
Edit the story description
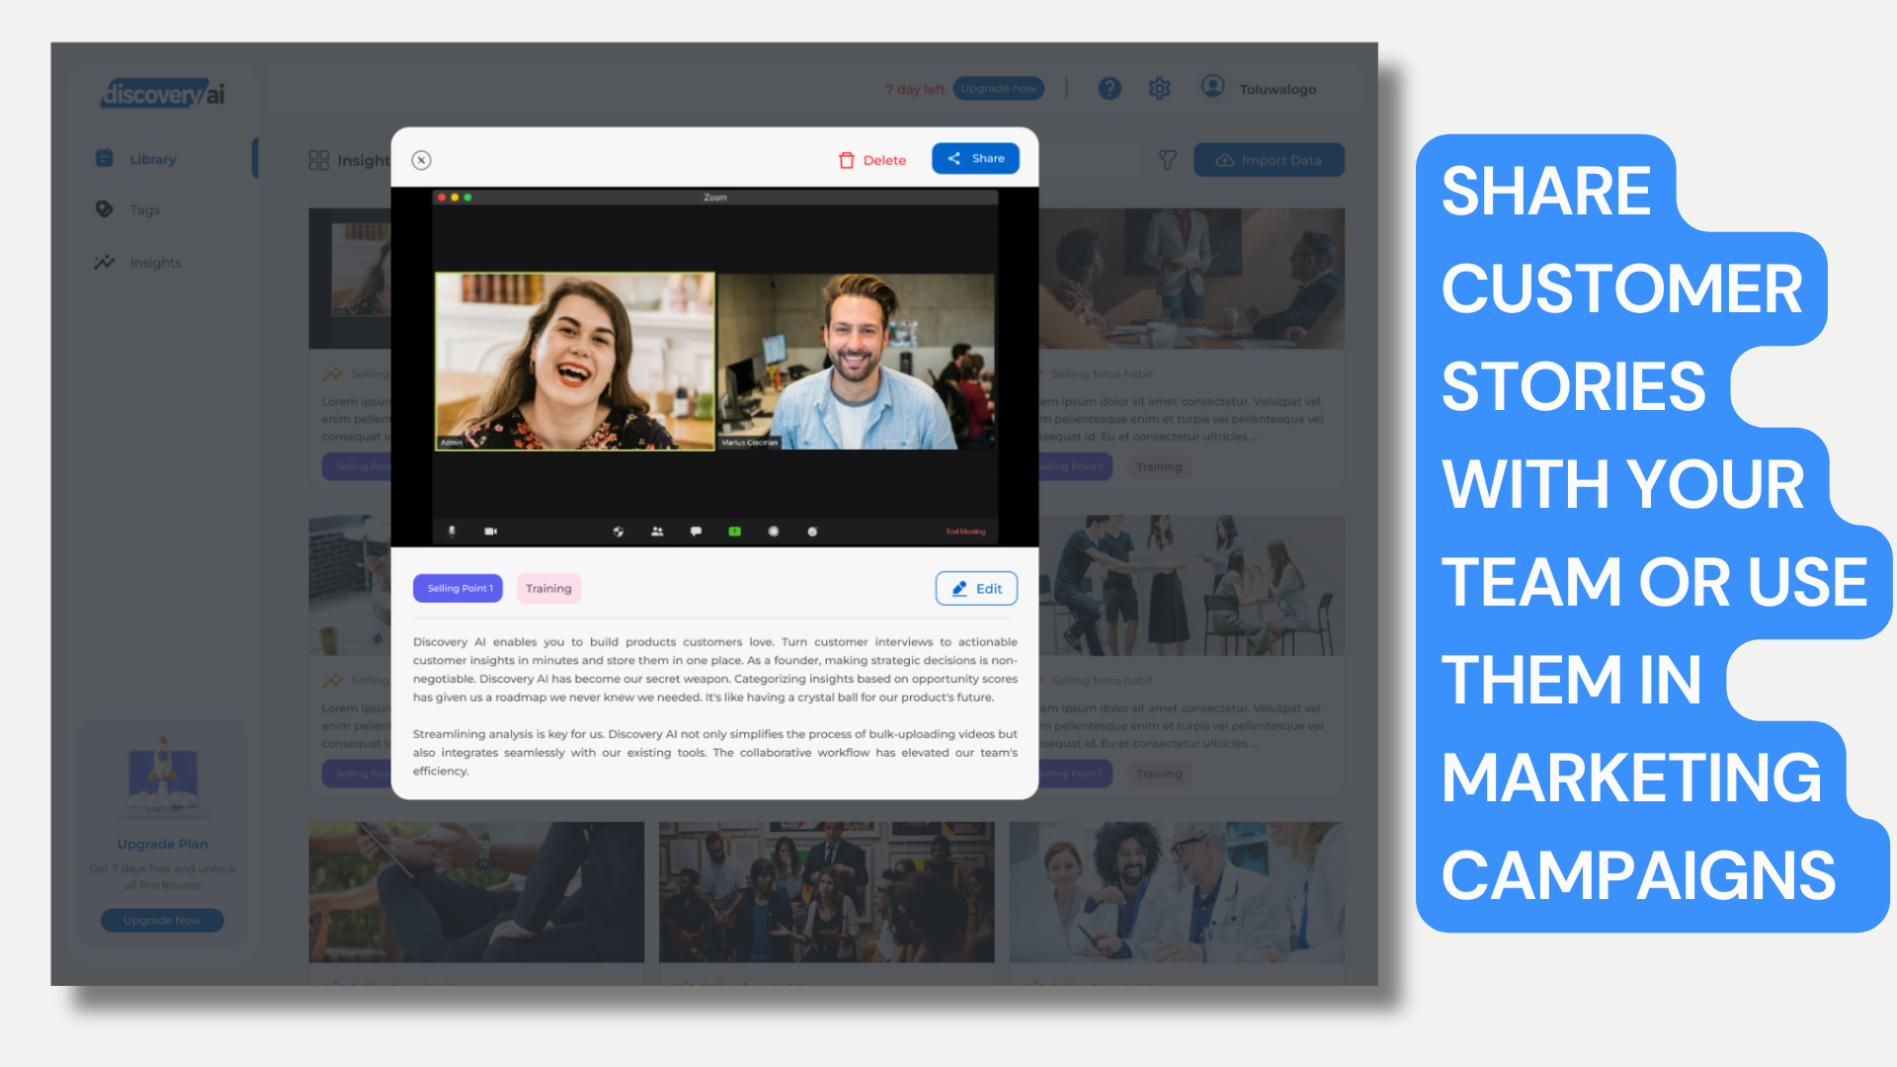(976, 588)
